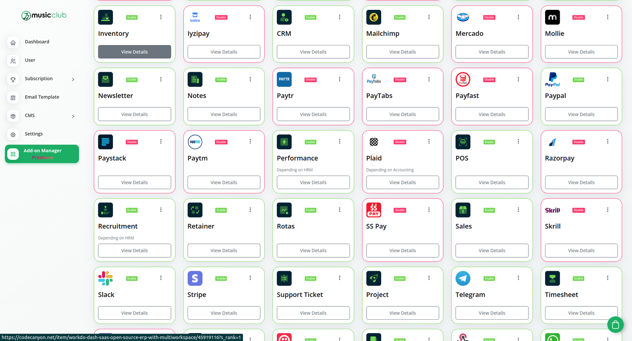Click the musicclub logo
The image size is (632, 341).
44,15
